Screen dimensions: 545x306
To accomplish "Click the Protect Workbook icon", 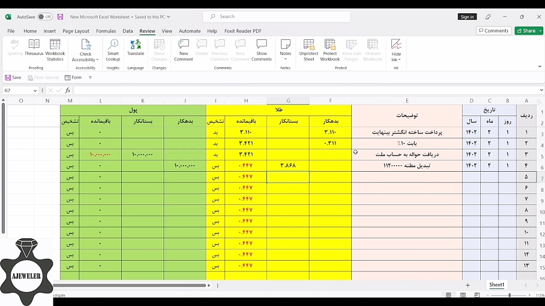I will tap(330, 50).
